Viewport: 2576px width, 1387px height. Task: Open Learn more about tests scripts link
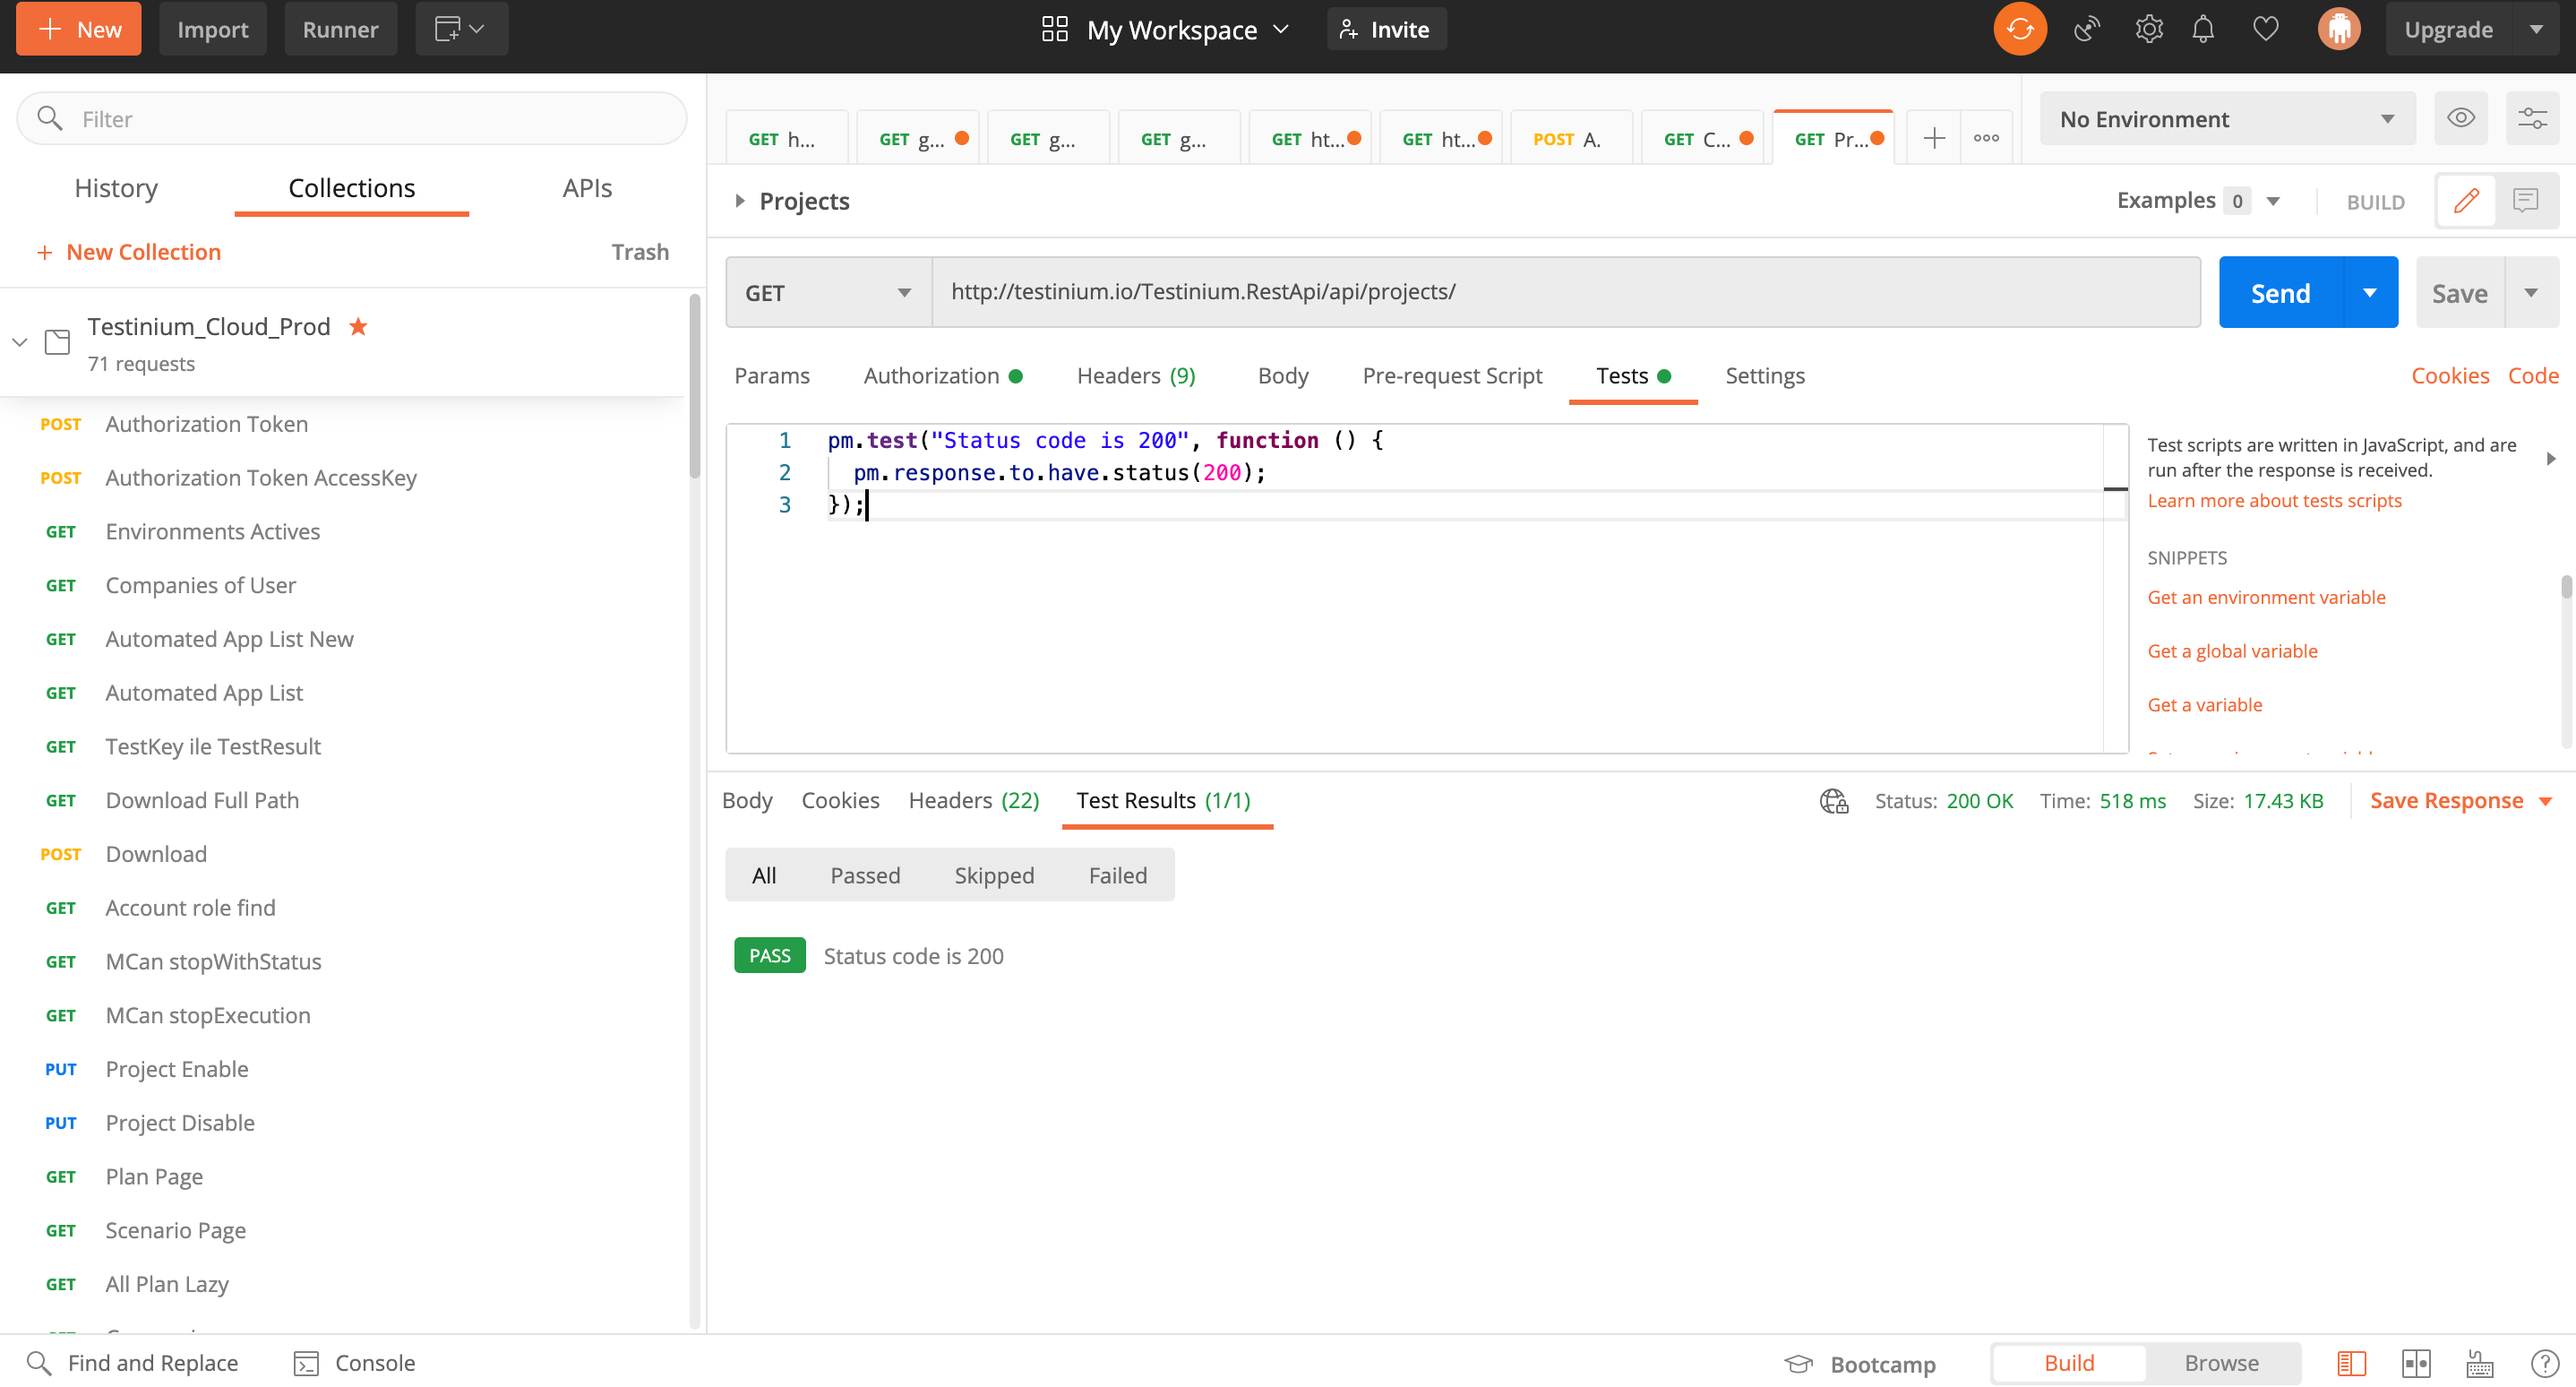tap(2274, 500)
